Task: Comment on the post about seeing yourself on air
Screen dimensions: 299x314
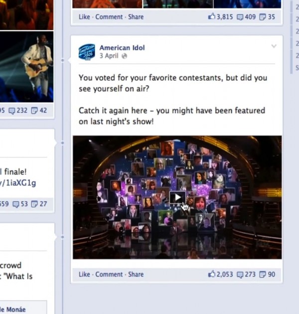Action: coord(109,274)
